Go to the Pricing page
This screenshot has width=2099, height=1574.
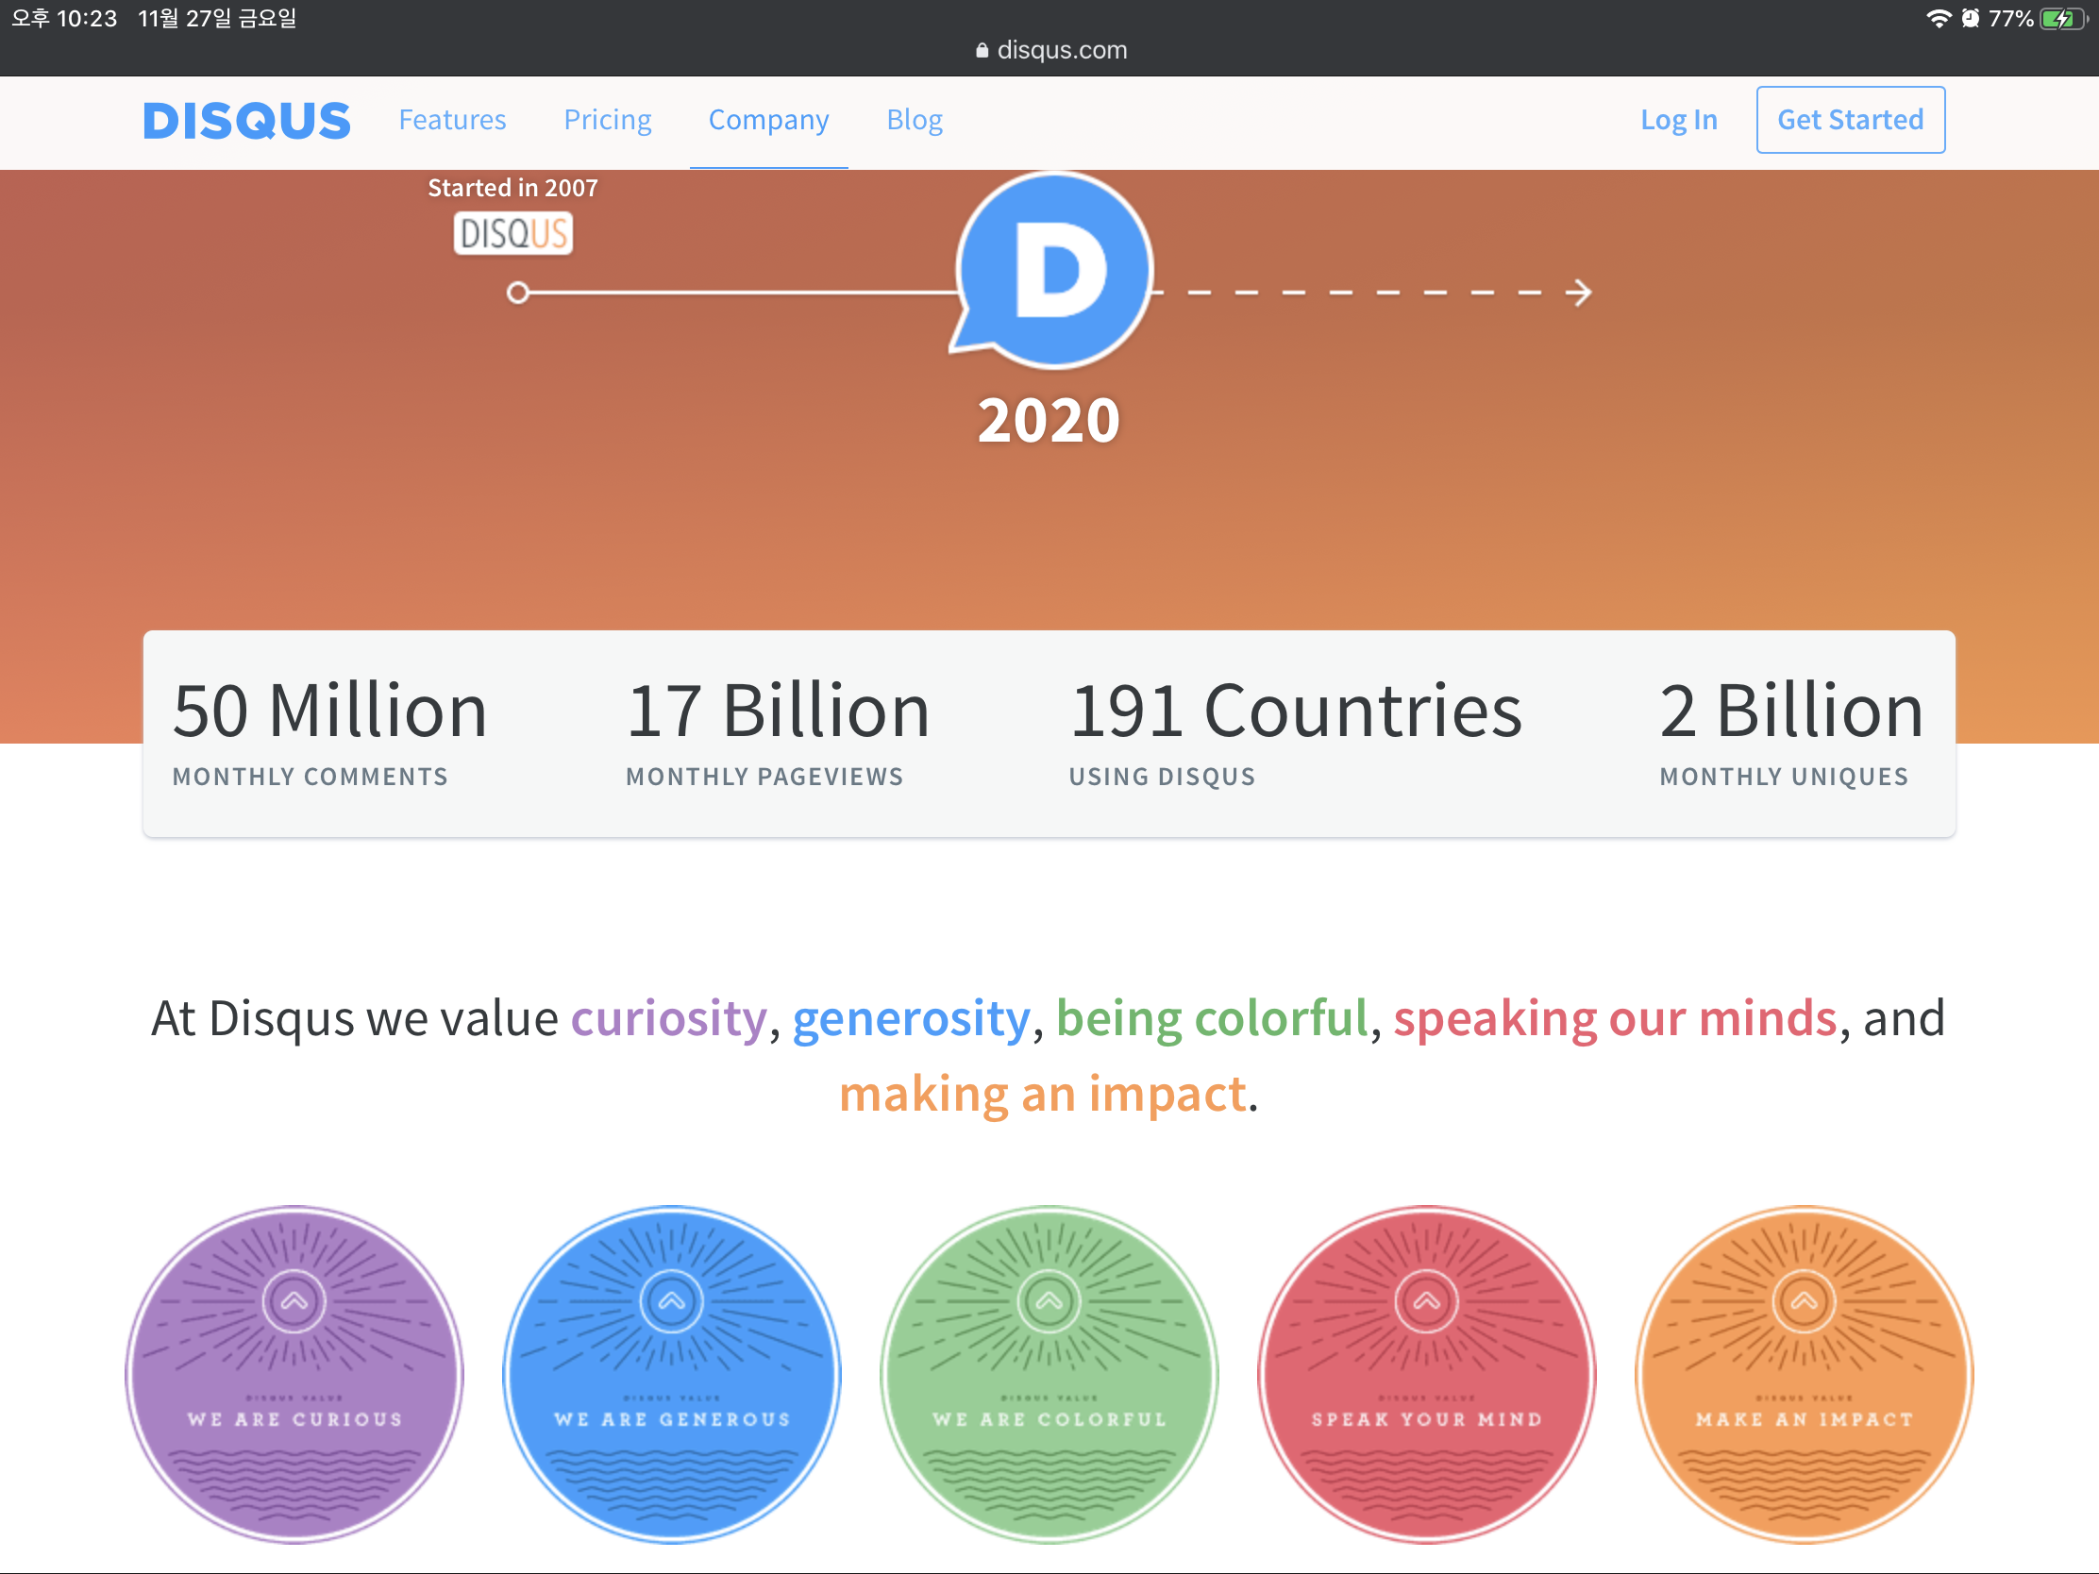(x=607, y=121)
